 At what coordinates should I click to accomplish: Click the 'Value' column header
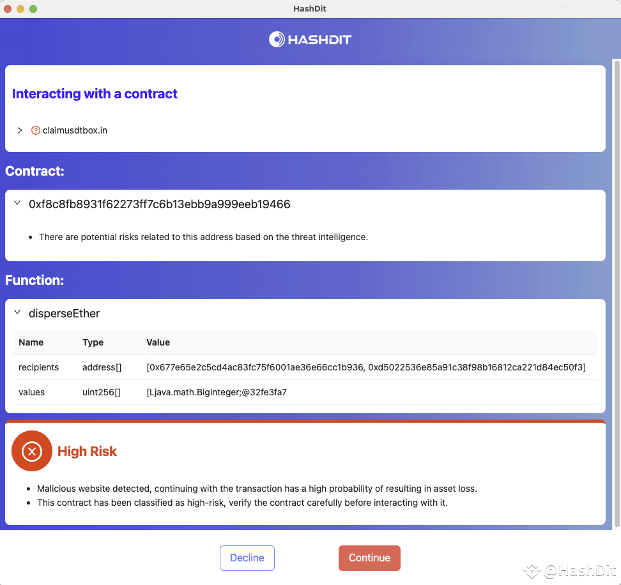158,342
